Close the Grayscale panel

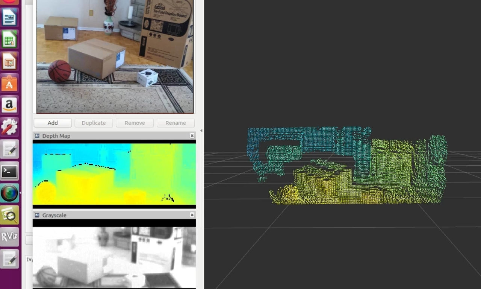(192, 215)
